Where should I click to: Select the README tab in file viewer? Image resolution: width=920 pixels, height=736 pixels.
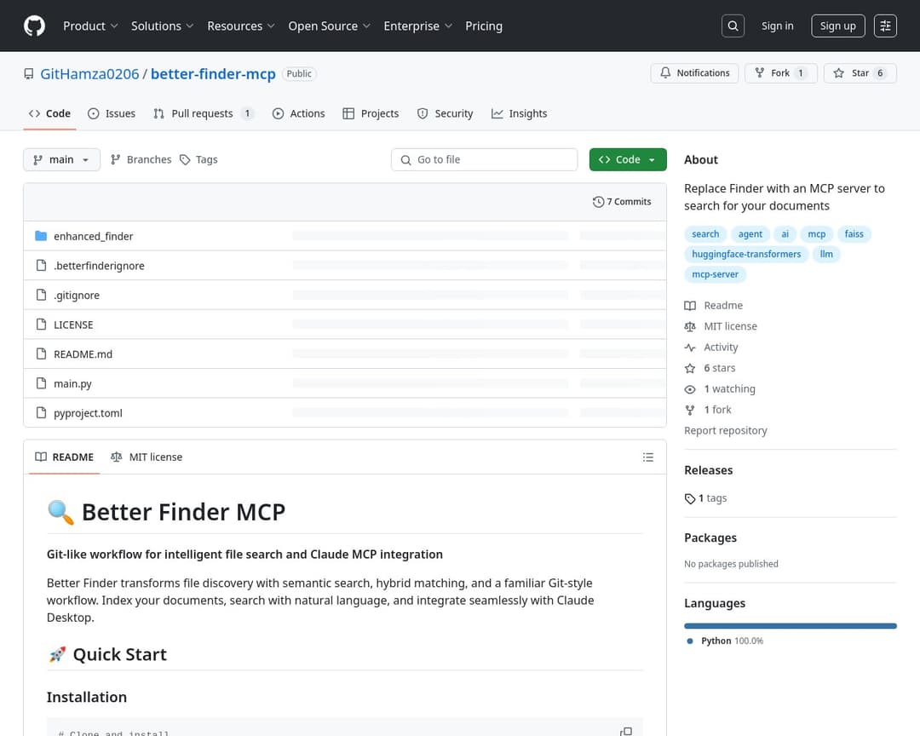tap(65, 457)
